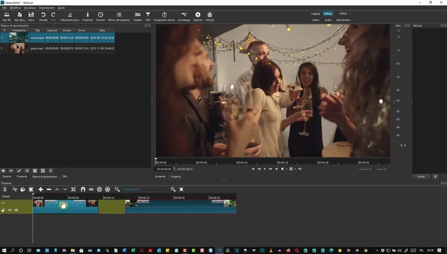Viewport: 447px width, 254px height.
Task: Toggle scrub while dragging
Action: pyautogui.click(x=91, y=189)
